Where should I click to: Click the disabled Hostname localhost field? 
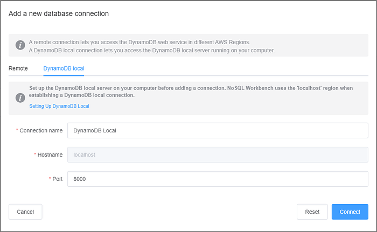(218, 154)
